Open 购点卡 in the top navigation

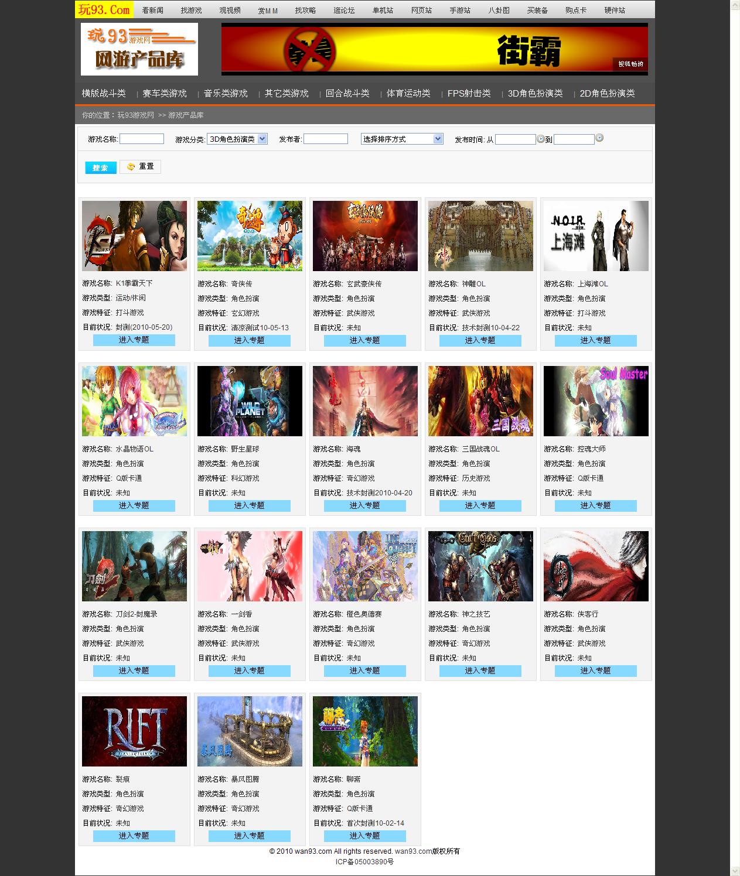576,11
